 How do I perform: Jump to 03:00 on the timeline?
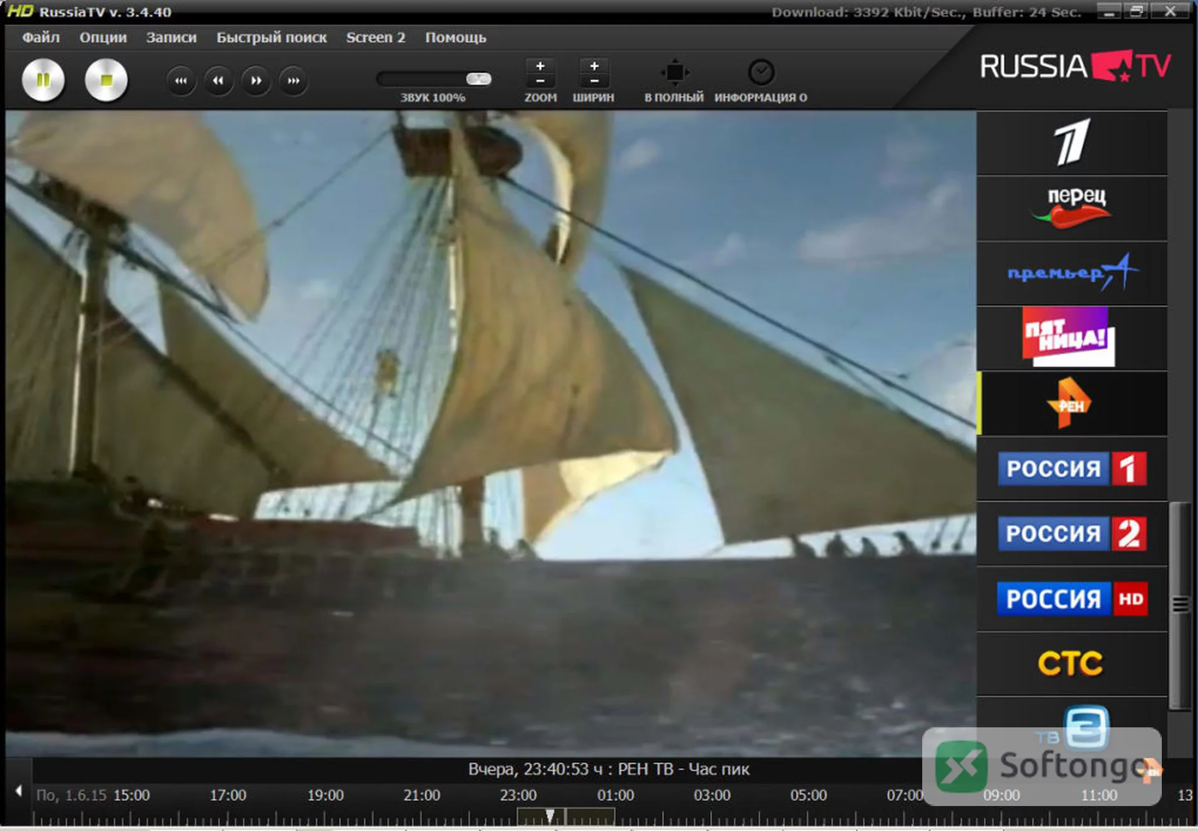point(712,795)
